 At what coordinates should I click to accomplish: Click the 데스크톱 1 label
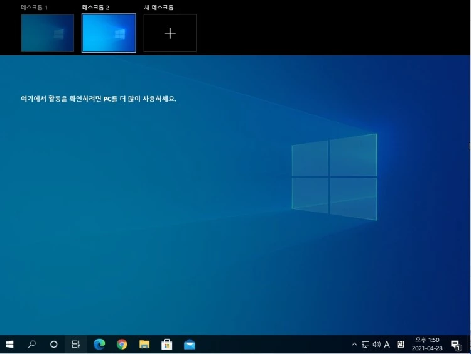point(35,8)
